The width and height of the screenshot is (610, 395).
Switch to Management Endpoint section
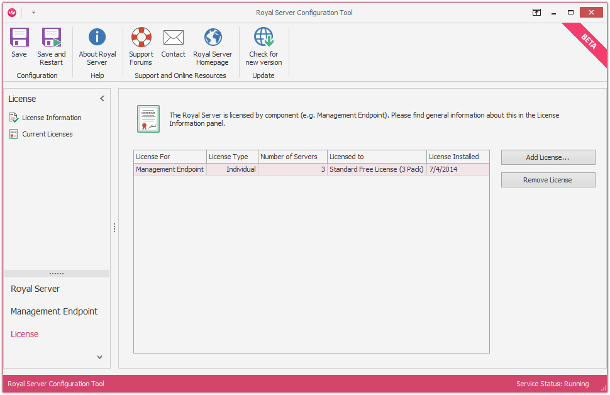click(54, 311)
